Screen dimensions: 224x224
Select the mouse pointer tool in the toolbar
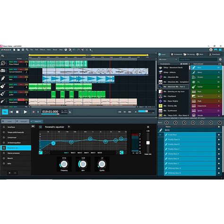tap(91, 50)
